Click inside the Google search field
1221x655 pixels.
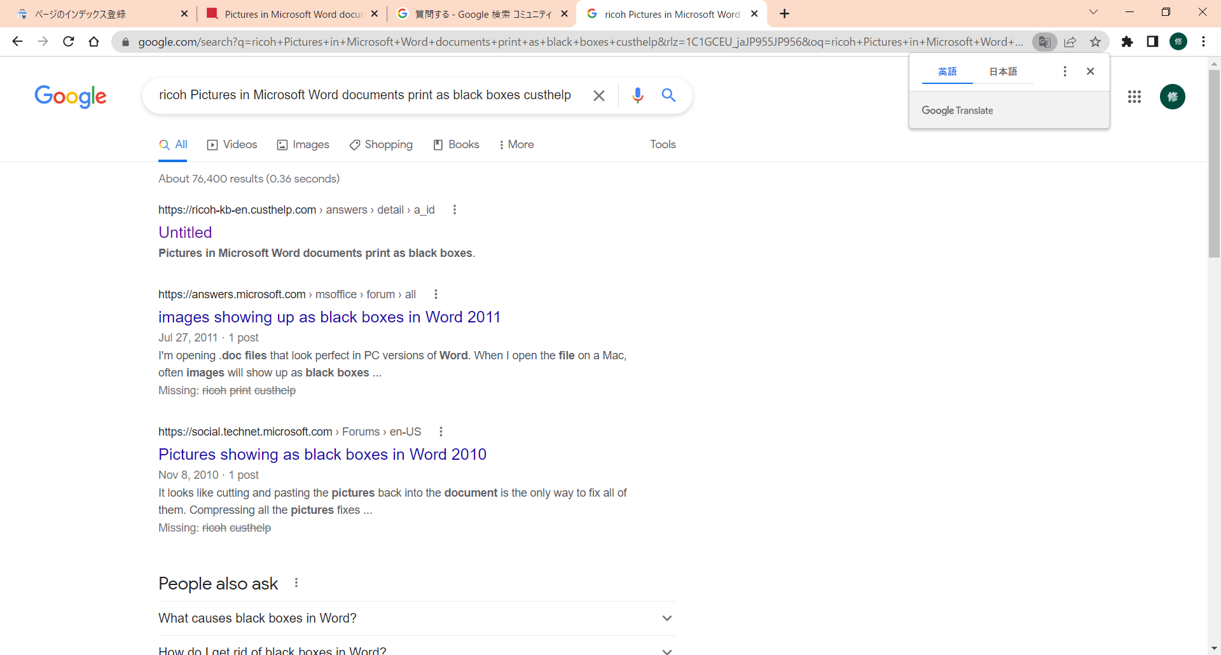(x=365, y=95)
